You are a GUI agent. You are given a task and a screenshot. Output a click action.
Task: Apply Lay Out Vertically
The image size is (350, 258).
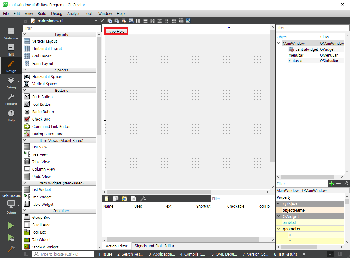click(x=145, y=21)
